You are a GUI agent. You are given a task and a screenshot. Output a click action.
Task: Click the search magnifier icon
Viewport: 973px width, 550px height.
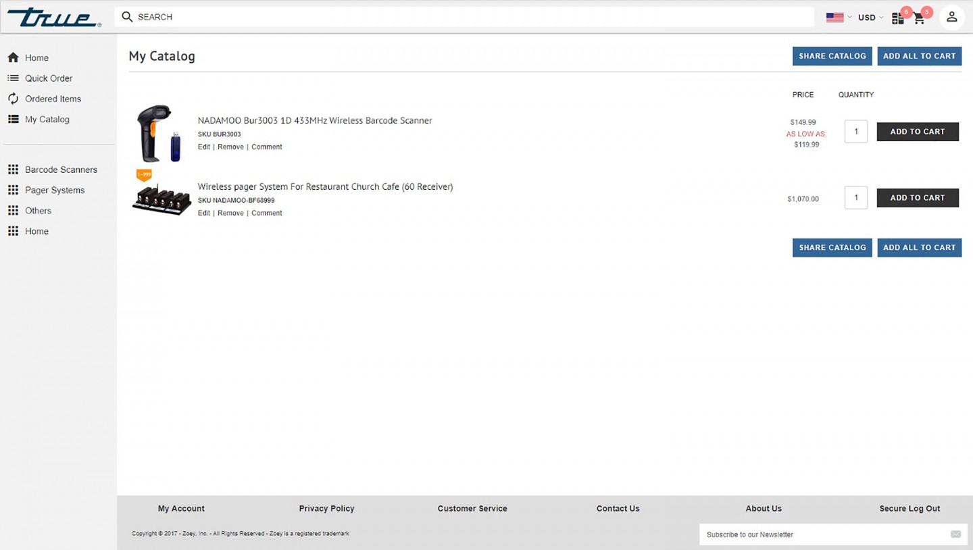coord(127,16)
